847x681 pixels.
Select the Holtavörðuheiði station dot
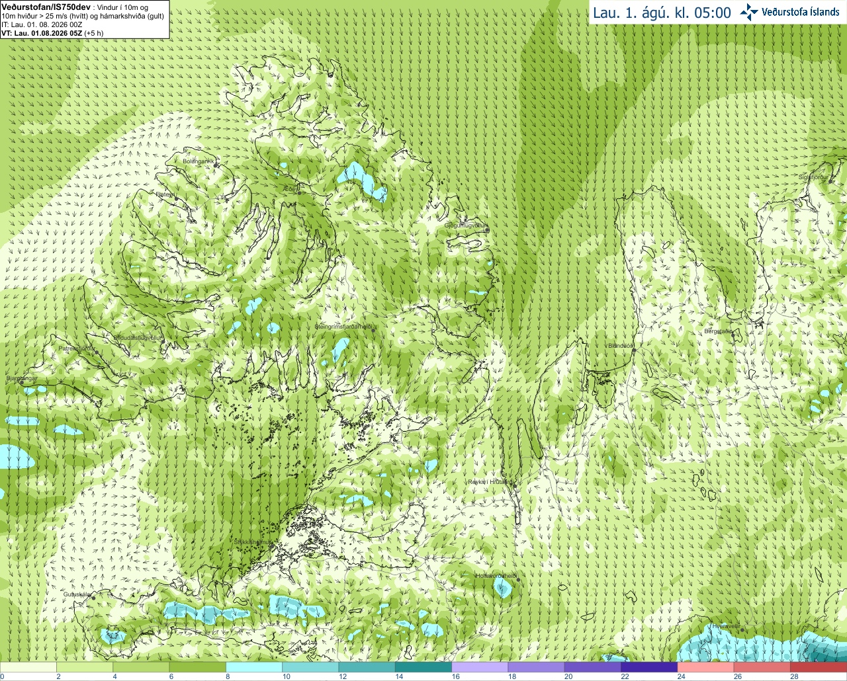518,580
